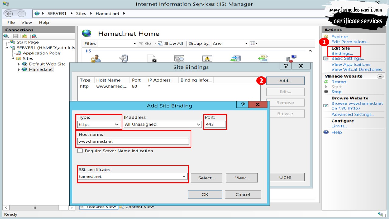389x219 pixels.
Task: Click the black Stop square icon
Action: tap(326, 92)
